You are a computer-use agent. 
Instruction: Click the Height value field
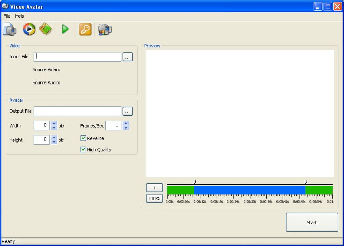pos(42,140)
